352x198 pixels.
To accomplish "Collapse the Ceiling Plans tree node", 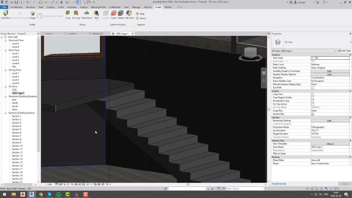I will pos(5,70).
